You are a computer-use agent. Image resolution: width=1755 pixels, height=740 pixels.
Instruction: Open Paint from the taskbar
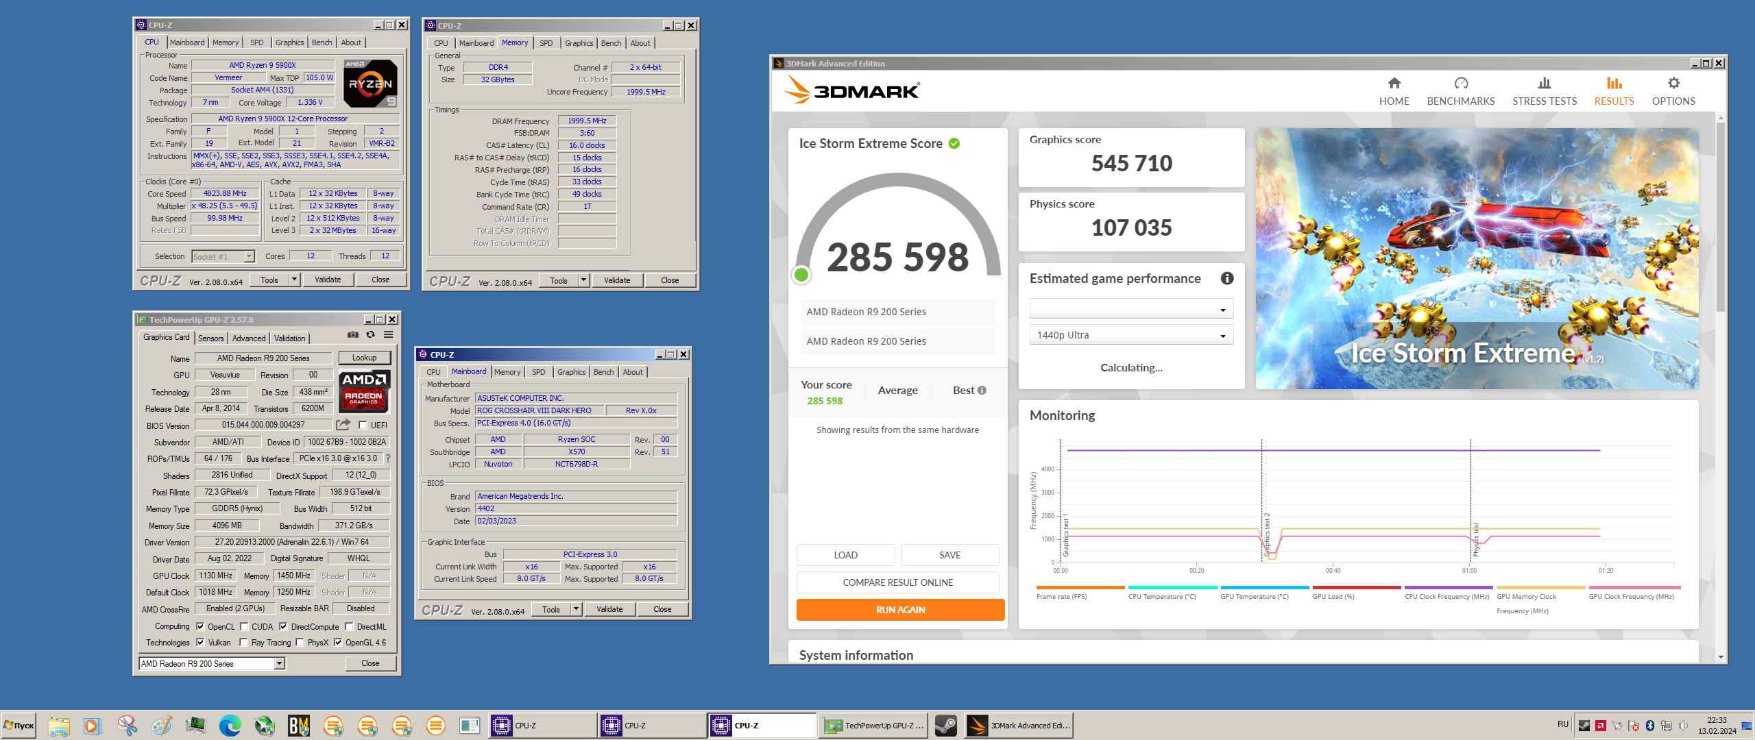161,726
